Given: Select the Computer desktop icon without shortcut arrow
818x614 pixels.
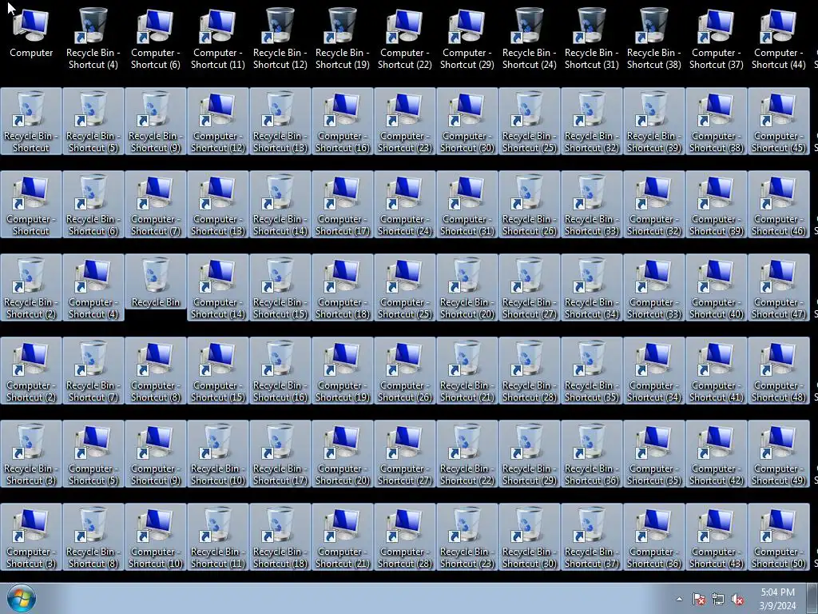Looking at the screenshot, I should coord(31,34).
